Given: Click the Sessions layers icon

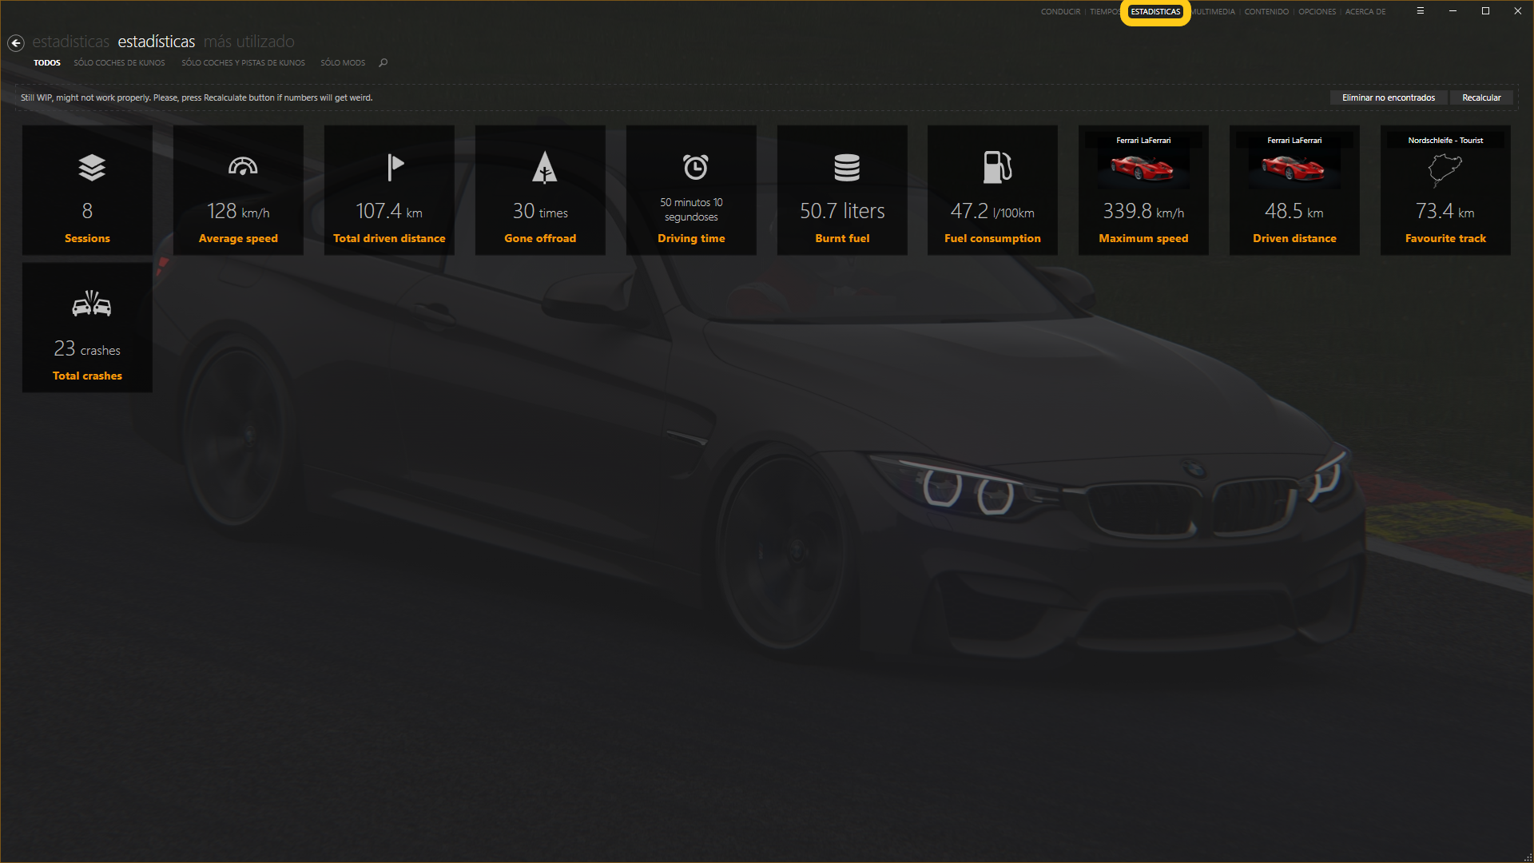Looking at the screenshot, I should point(92,168).
